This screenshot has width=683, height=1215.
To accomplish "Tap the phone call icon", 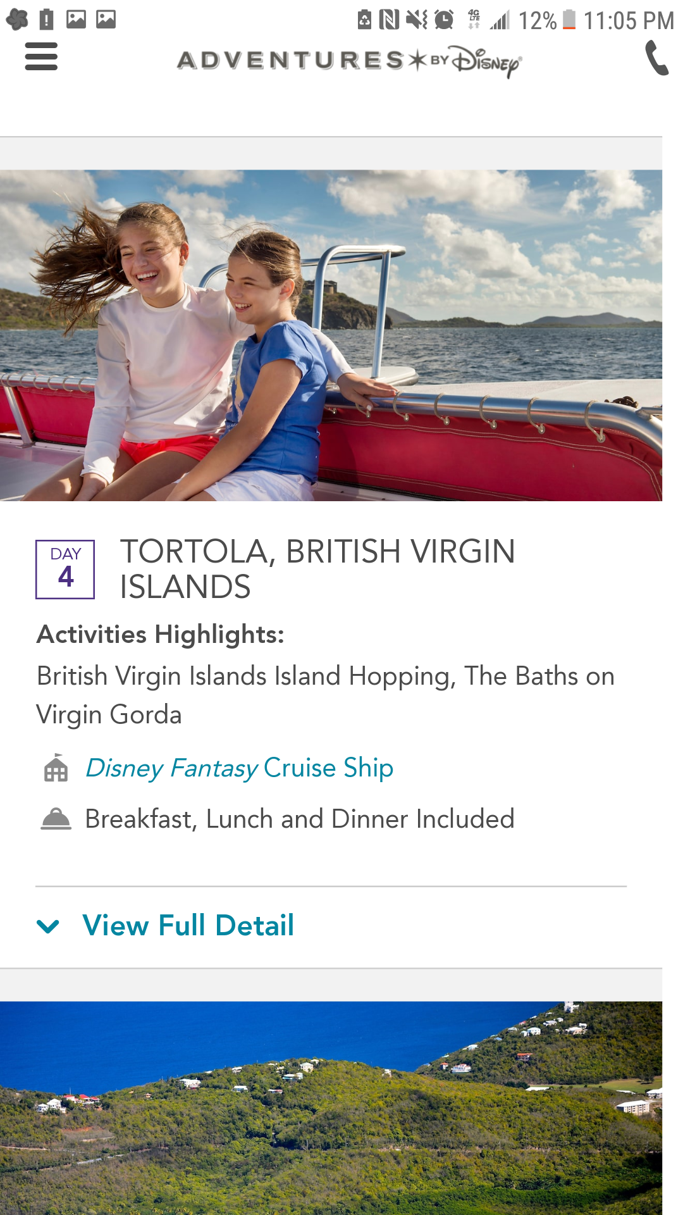I will (x=656, y=58).
